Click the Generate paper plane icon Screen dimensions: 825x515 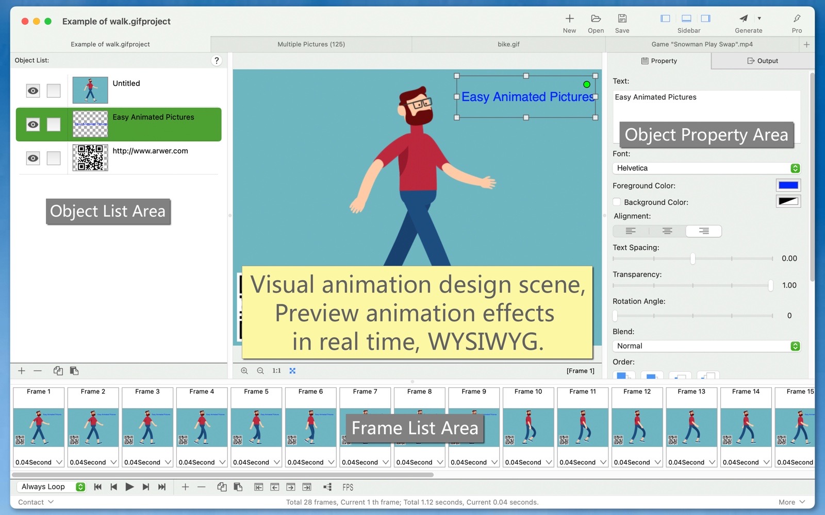tap(743, 19)
